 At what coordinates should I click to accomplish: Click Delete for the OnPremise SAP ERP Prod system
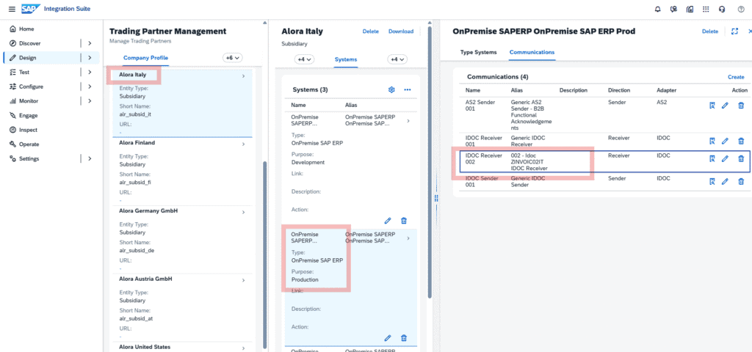710,31
